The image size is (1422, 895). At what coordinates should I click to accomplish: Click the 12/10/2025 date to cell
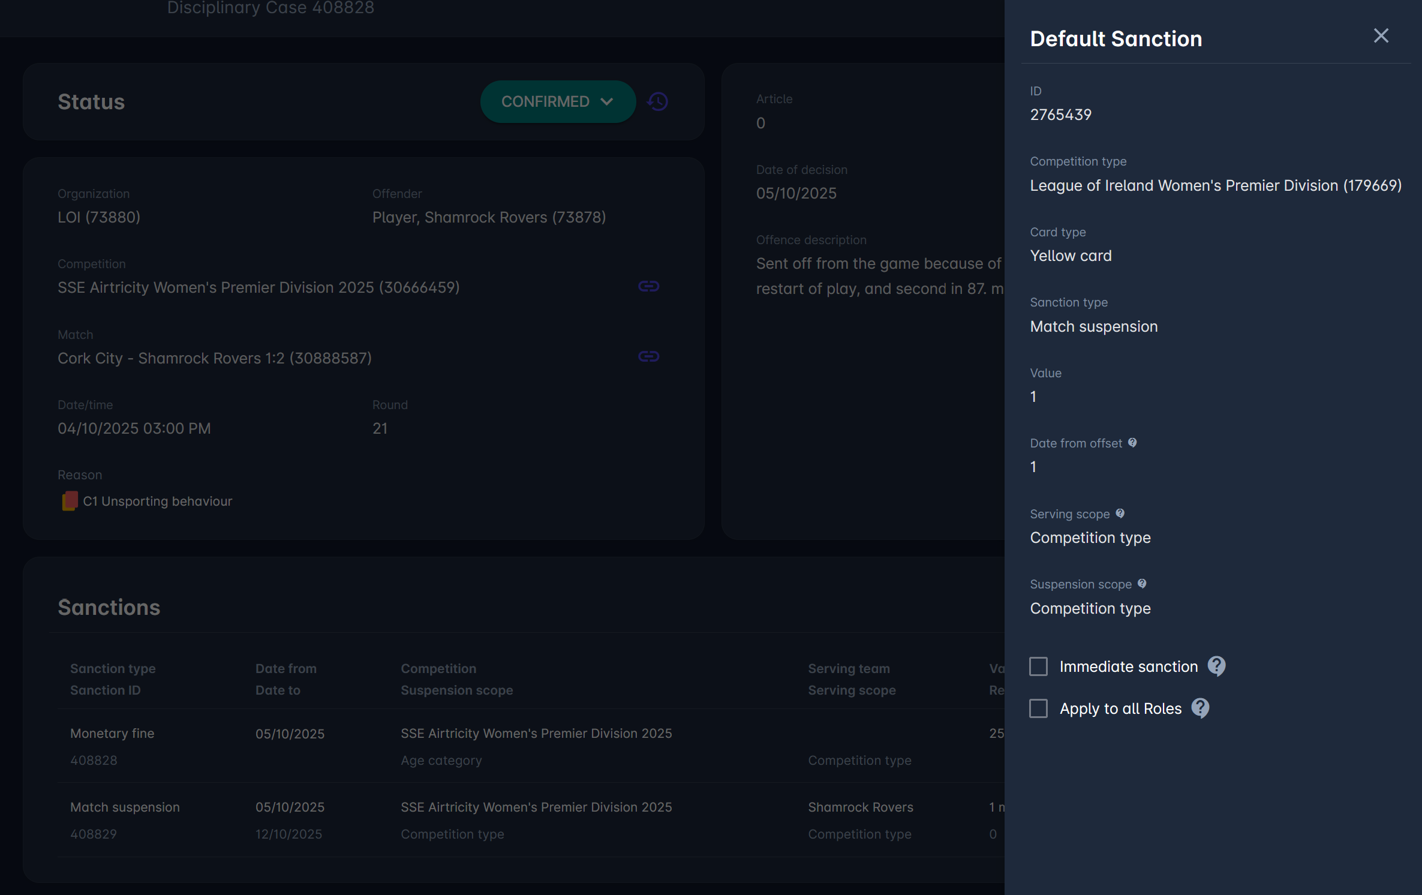pos(288,834)
